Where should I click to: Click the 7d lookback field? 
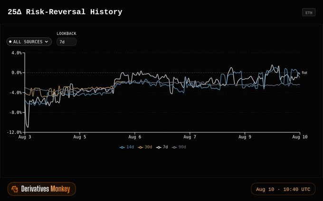pyautogui.click(x=66, y=42)
